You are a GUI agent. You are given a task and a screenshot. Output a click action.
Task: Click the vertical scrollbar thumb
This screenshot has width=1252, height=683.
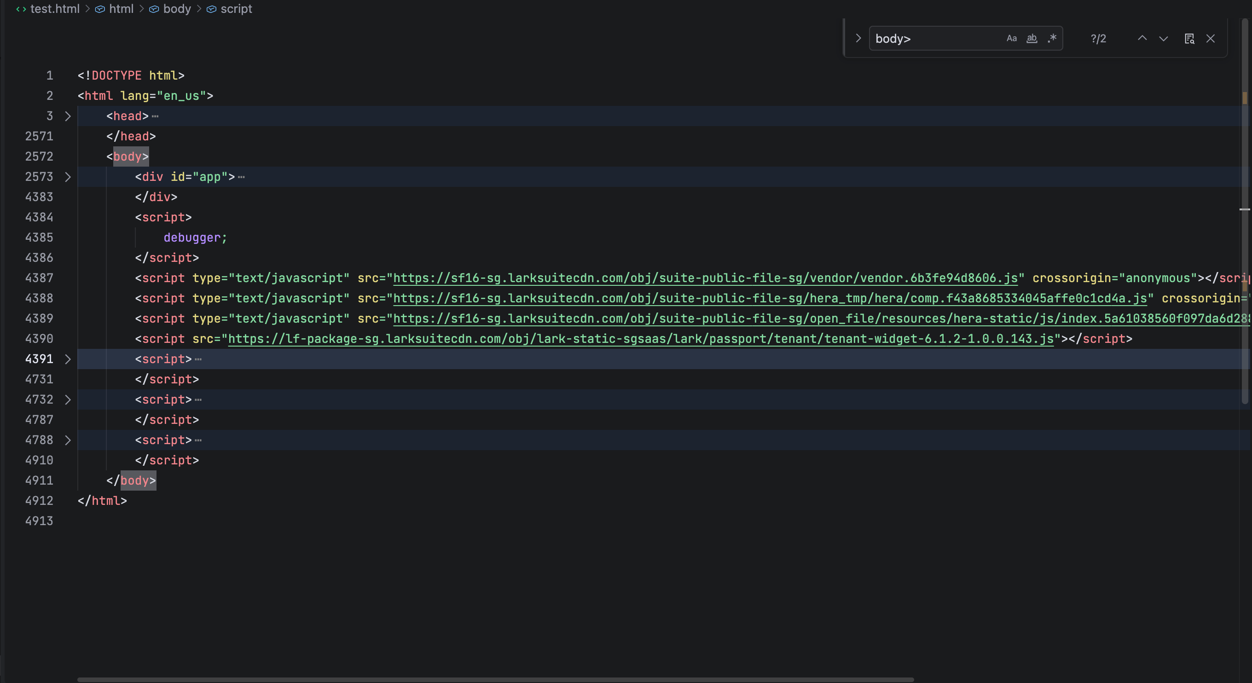pos(1245,211)
